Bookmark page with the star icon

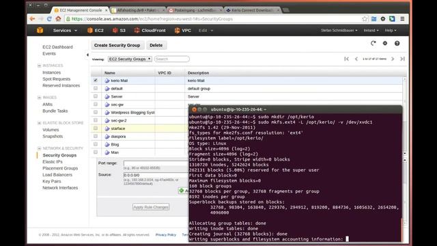tap(365, 19)
